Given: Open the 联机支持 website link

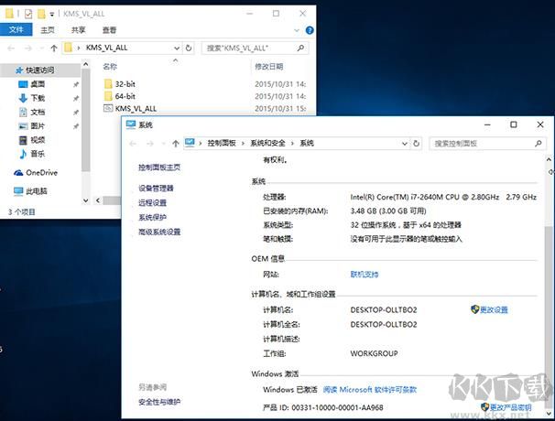Looking at the screenshot, I should point(365,275).
